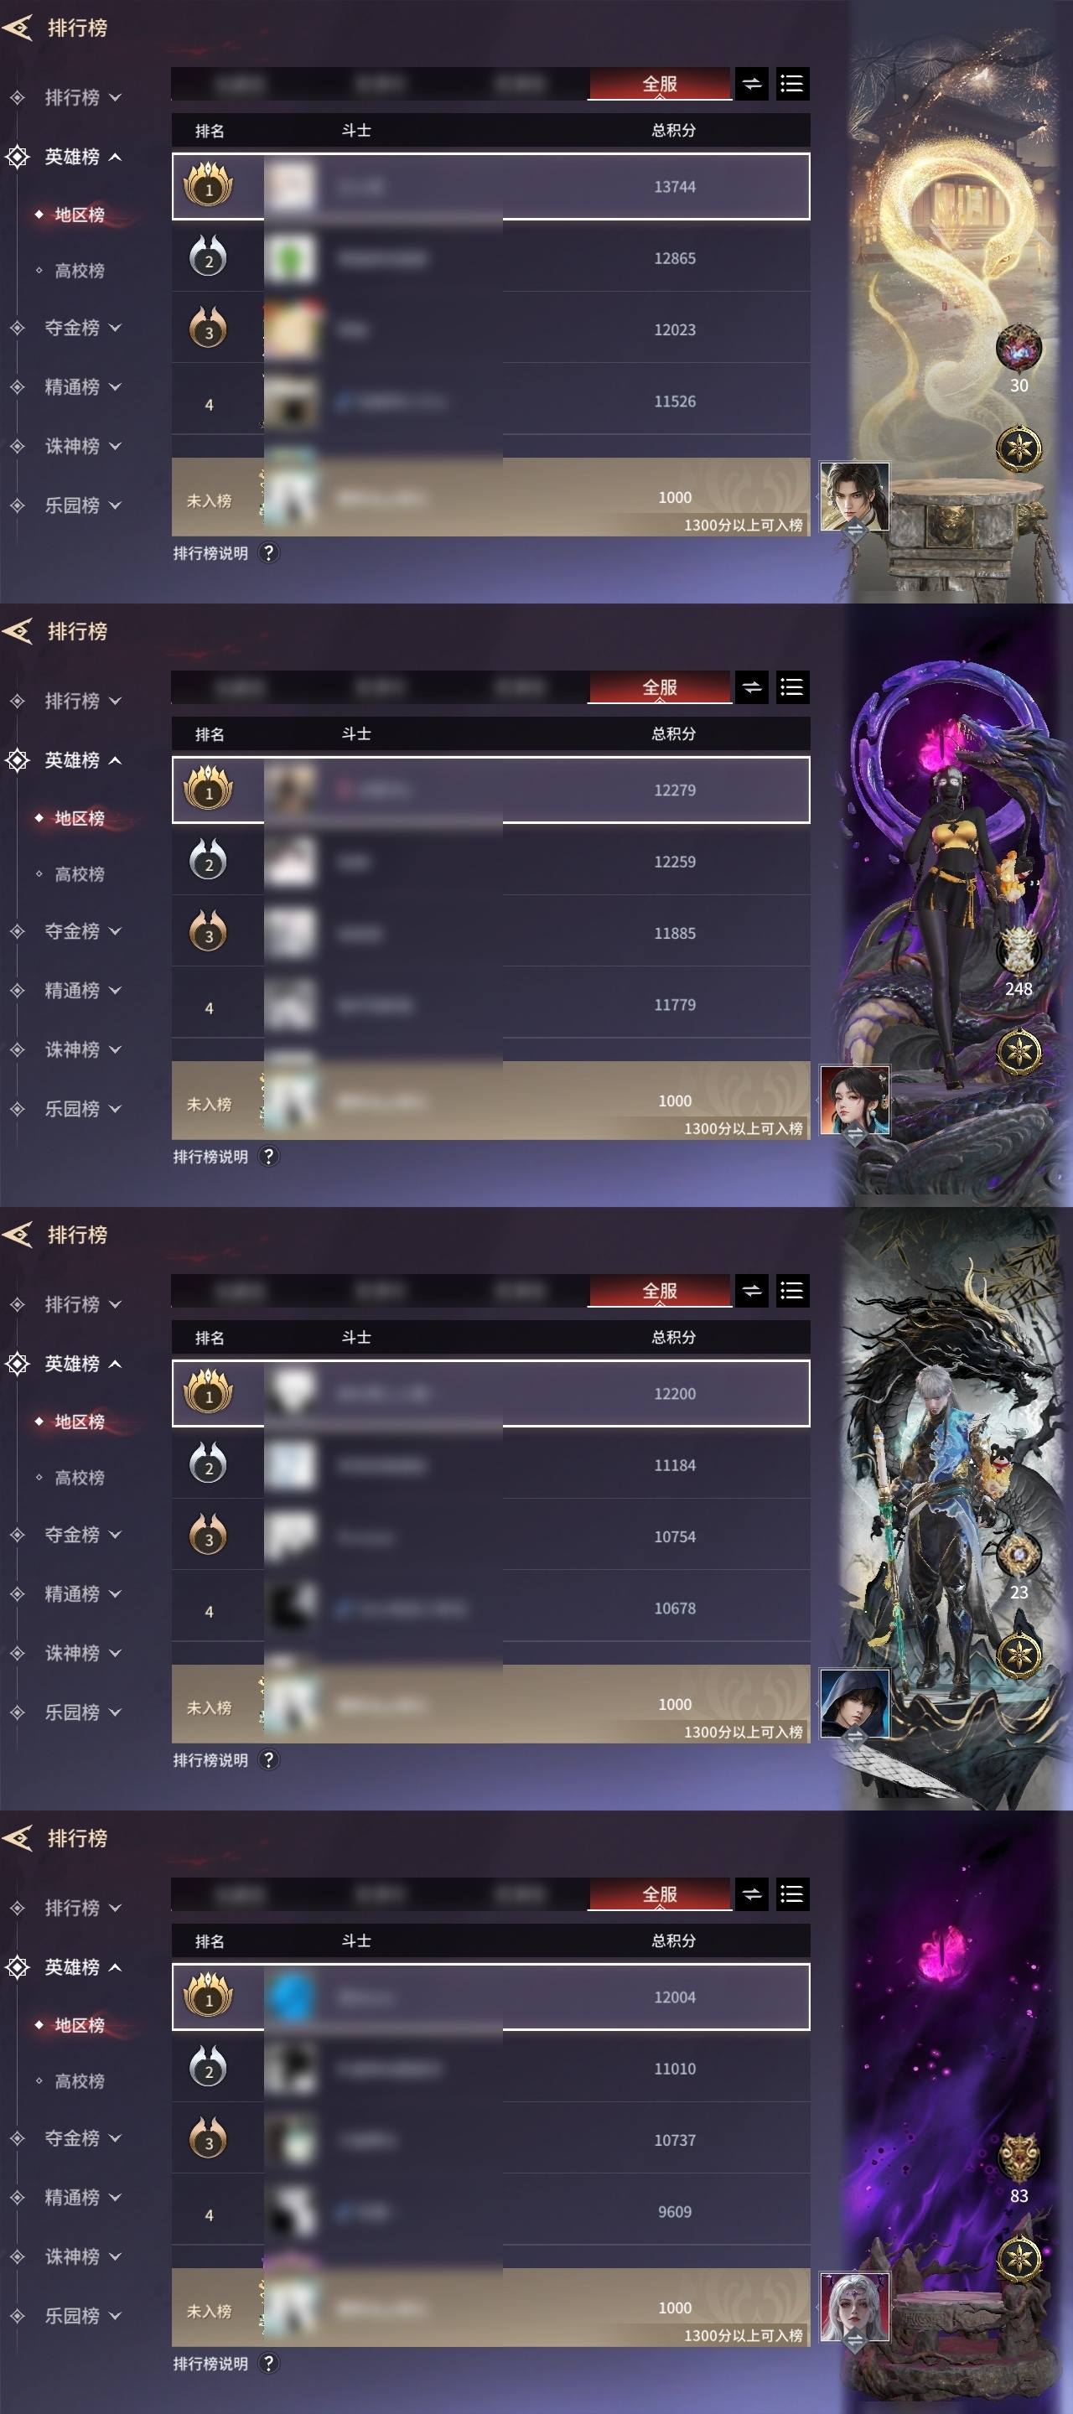Click the badge icon showing count 30
1073x2414 pixels.
1018,349
